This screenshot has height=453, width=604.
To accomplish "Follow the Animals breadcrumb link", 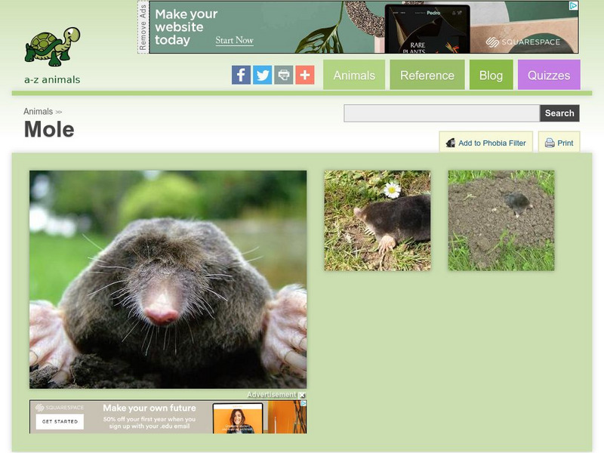I will coord(39,112).
